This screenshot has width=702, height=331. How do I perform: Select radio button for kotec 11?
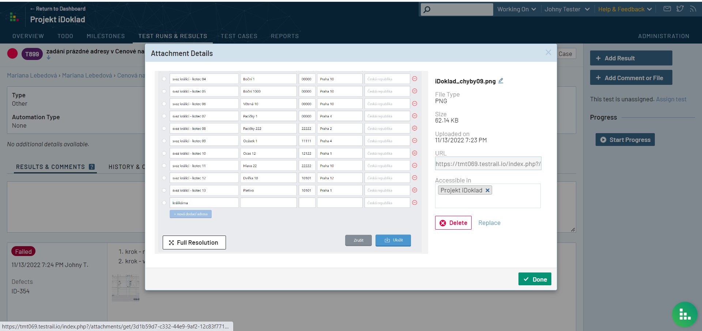tap(164, 166)
